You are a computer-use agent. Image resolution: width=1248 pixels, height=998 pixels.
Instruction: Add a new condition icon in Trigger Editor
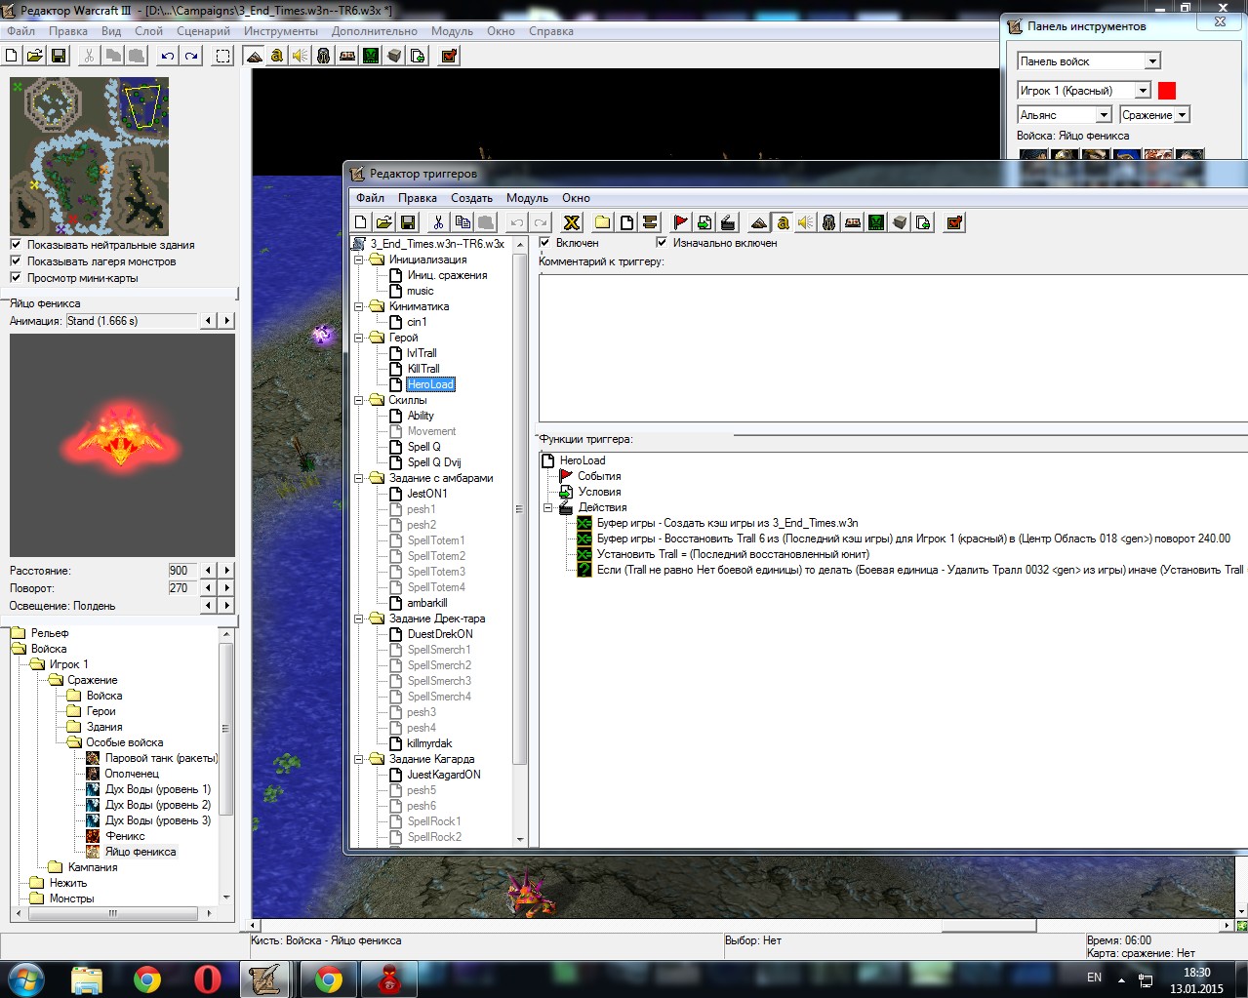(705, 222)
